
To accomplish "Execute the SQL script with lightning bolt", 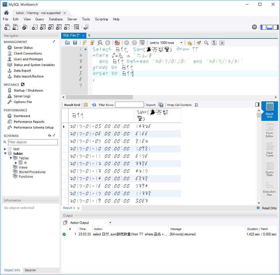I will tap(84, 43).
